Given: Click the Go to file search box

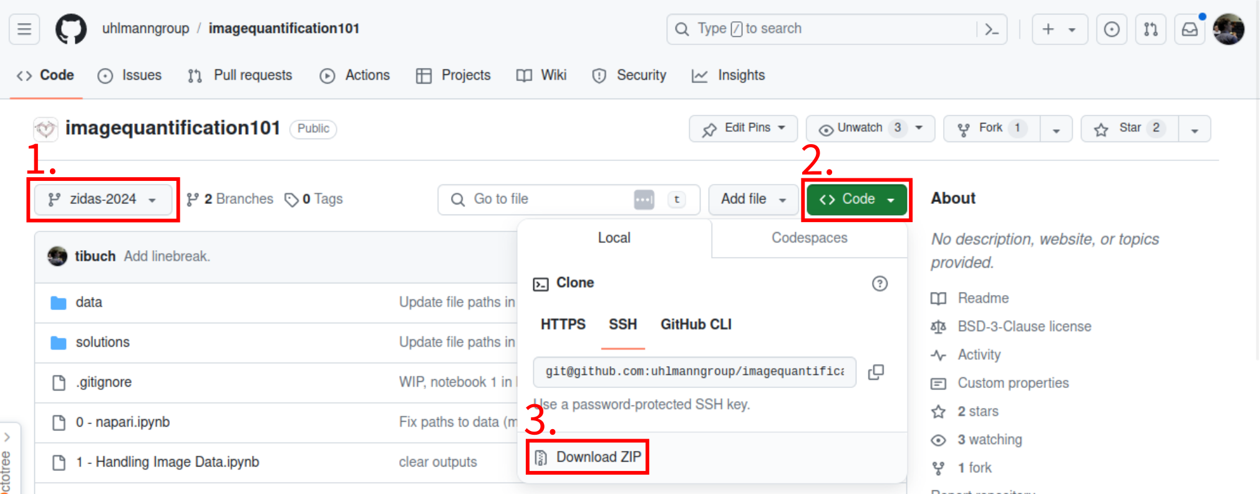Looking at the screenshot, I should [569, 200].
